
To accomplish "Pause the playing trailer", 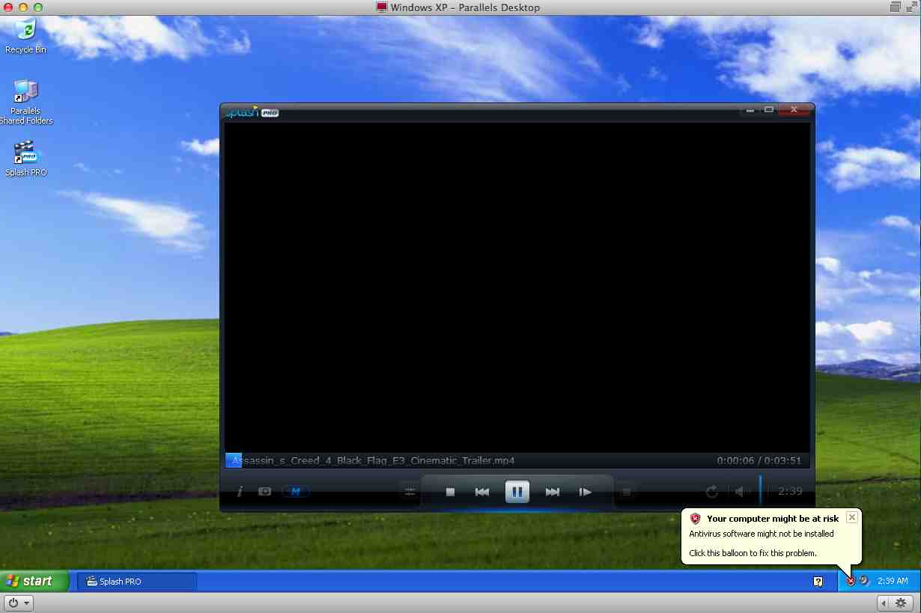I will click(517, 492).
